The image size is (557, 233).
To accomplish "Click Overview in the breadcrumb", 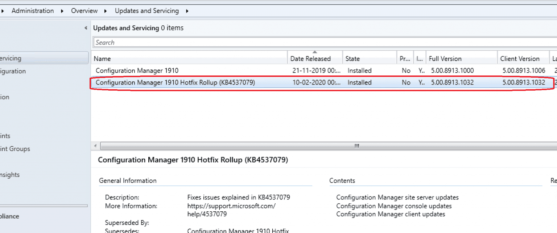I will 84,11.
